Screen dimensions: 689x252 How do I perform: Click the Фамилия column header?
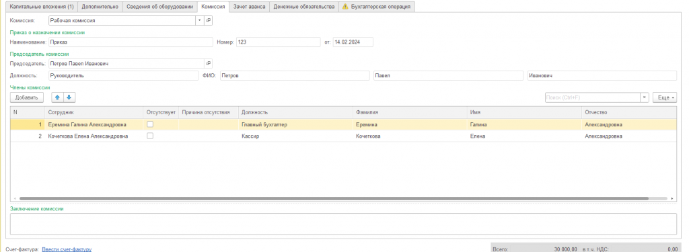pos(410,112)
